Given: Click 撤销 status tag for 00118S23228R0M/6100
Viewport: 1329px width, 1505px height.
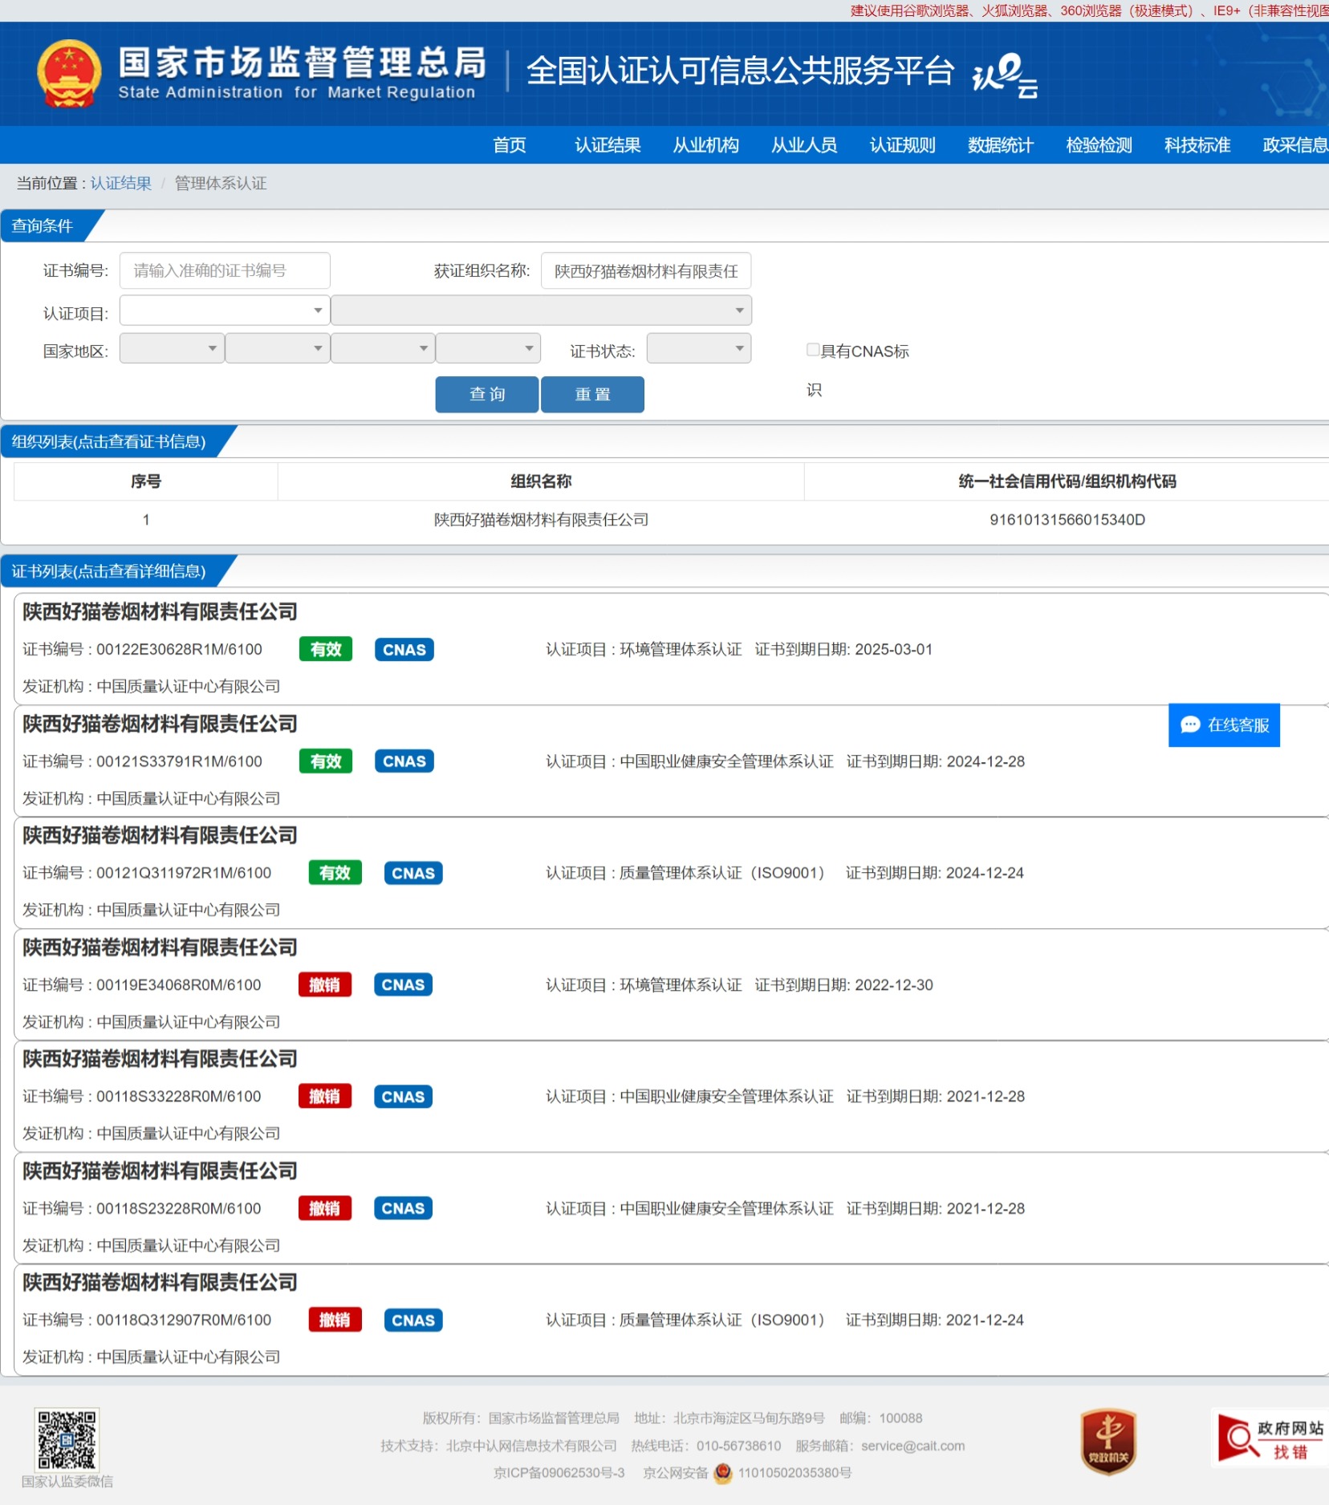Looking at the screenshot, I should pos(325,1208).
